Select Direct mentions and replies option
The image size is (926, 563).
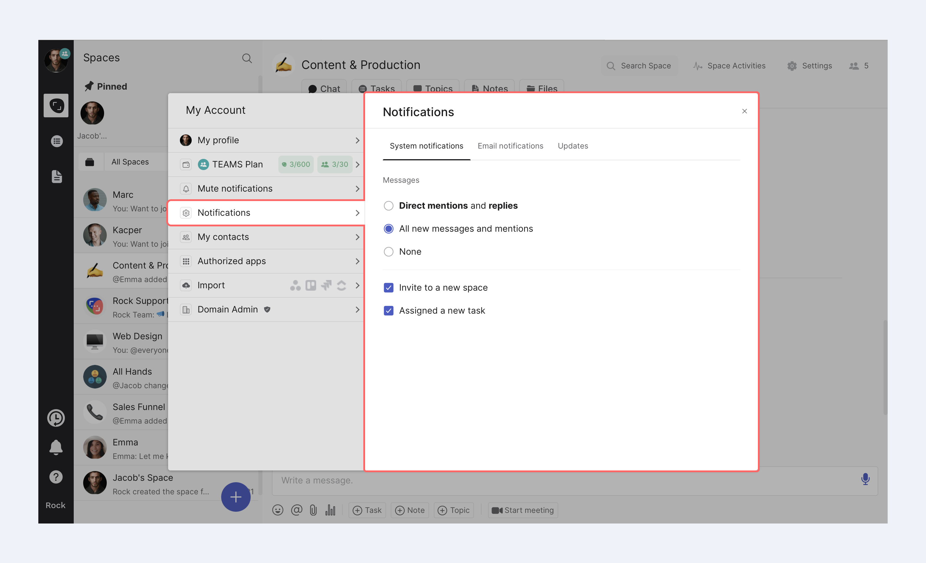pos(389,206)
